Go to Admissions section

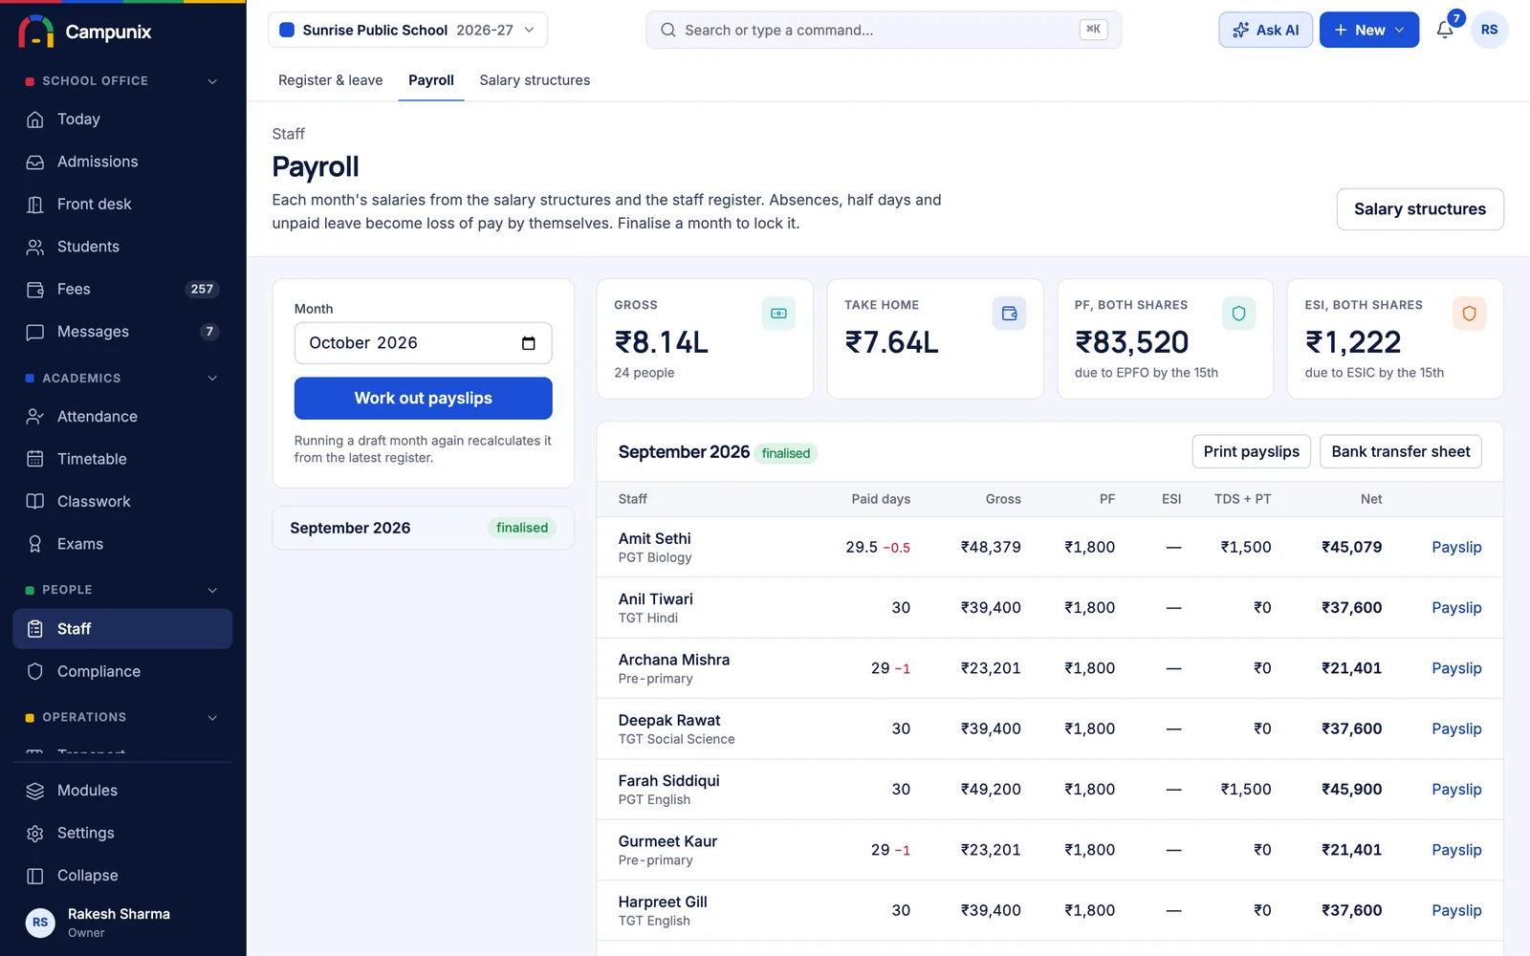[122, 162]
